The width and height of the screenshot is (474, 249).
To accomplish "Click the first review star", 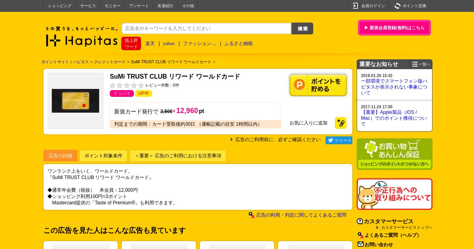I will (113, 85).
